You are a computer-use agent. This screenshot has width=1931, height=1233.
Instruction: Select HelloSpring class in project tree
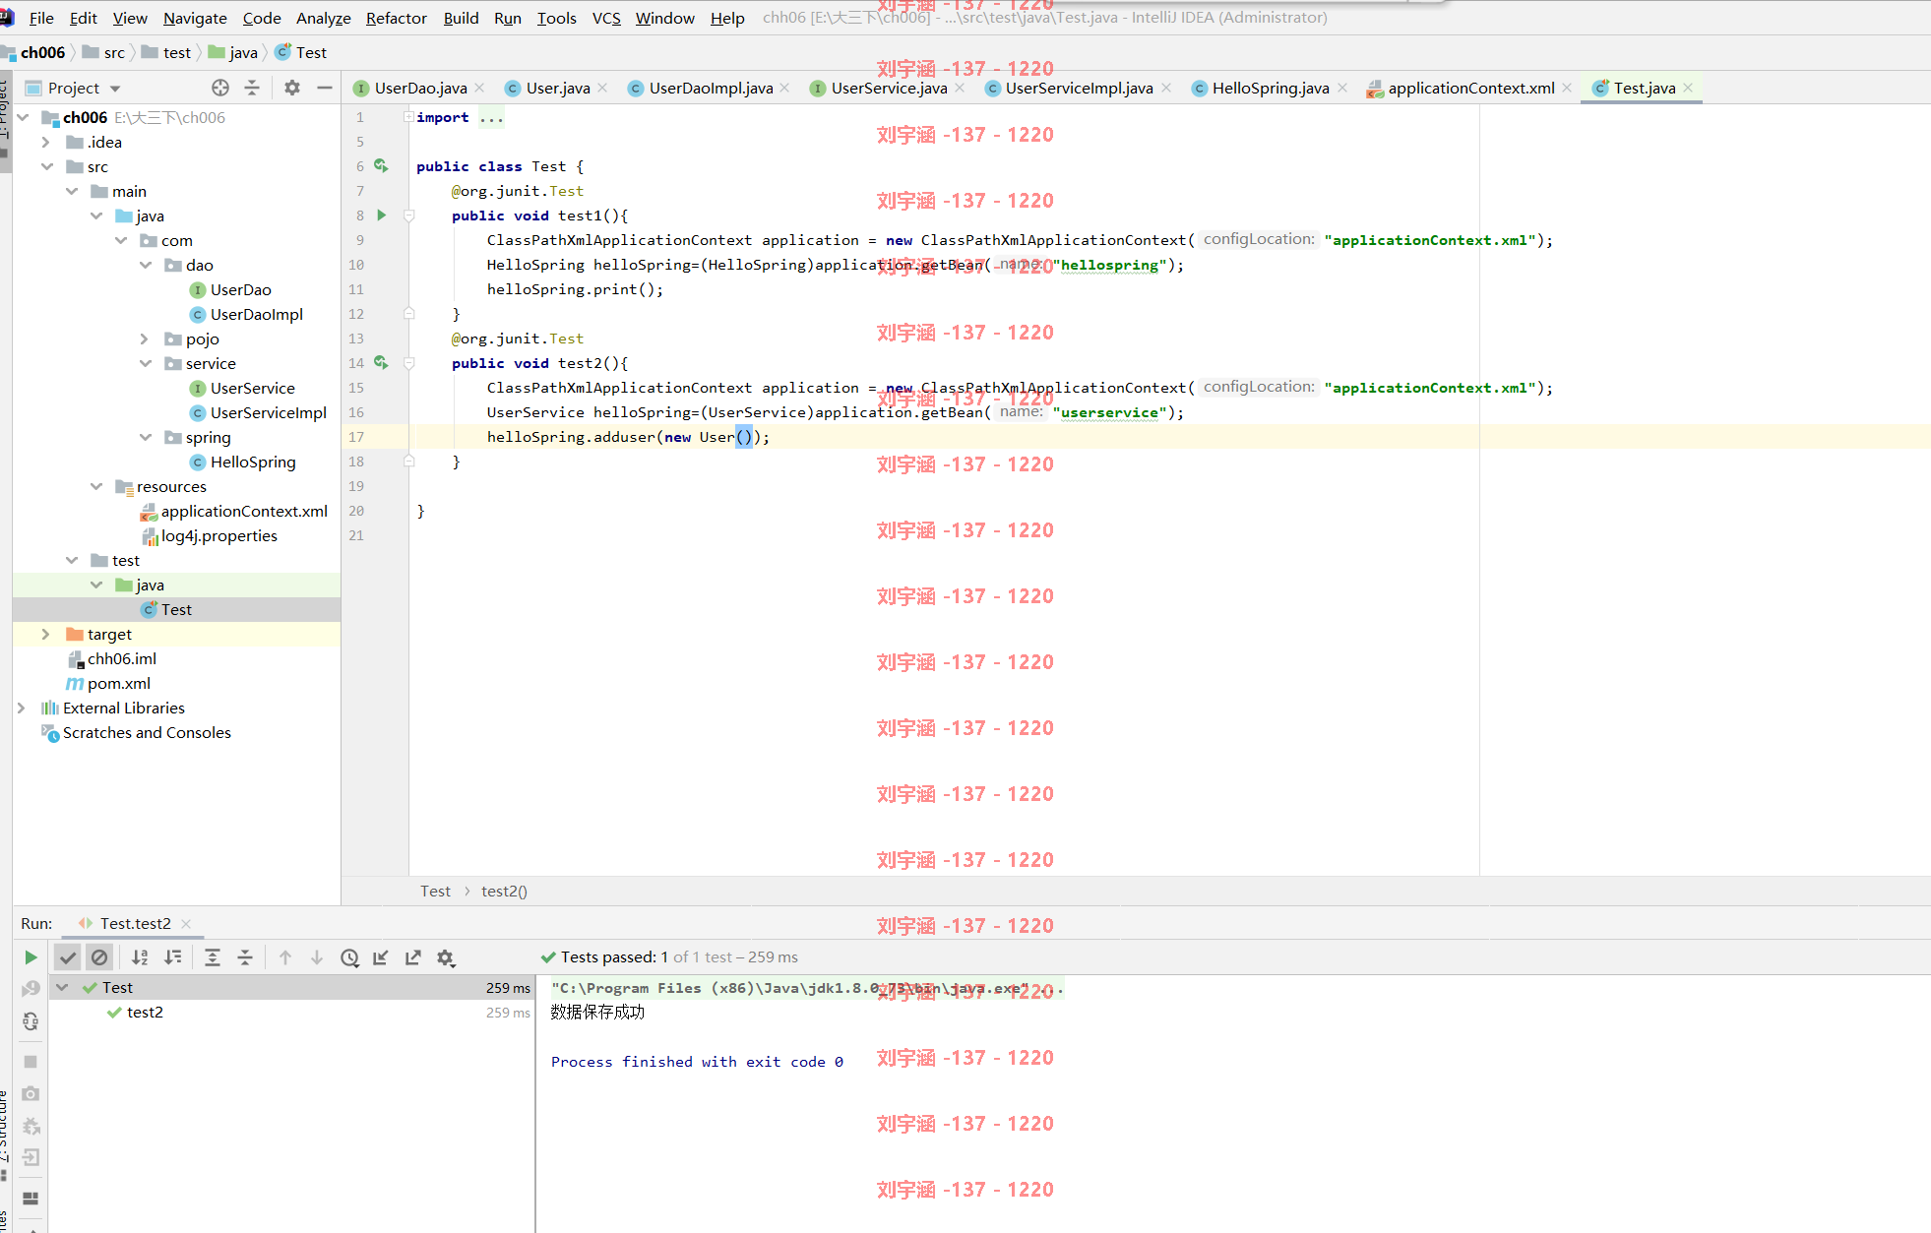tap(252, 462)
